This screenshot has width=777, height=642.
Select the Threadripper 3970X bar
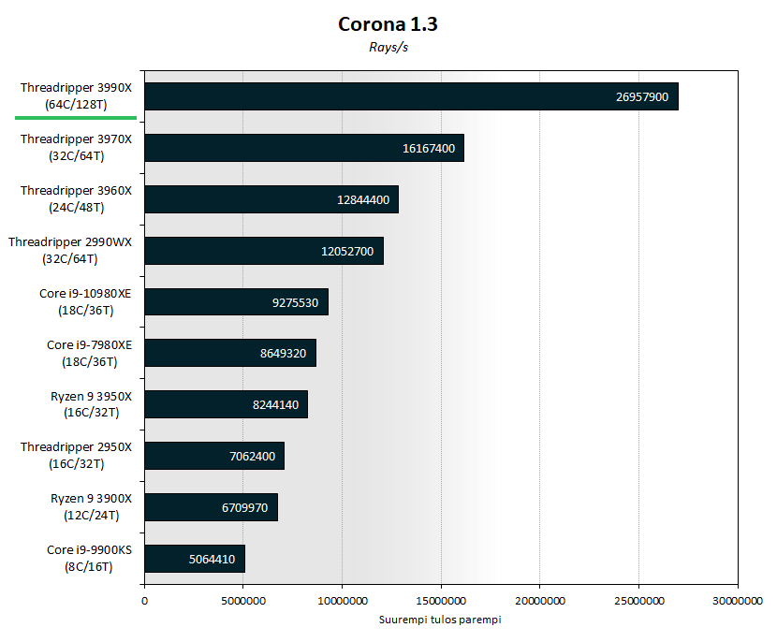pos(304,148)
